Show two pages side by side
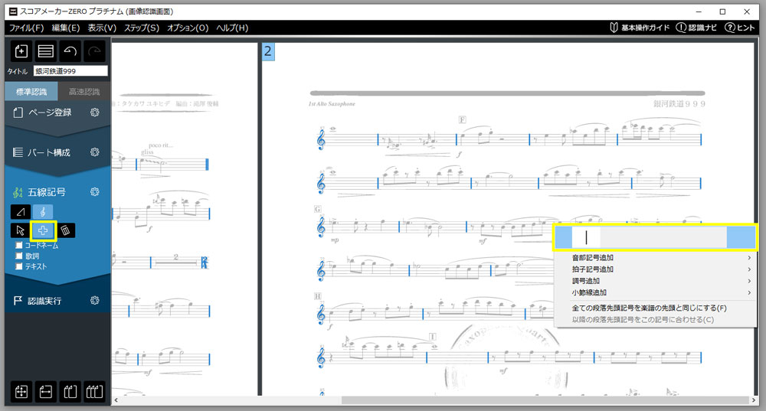The height and width of the screenshot is (411, 766). (x=70, y=391)
